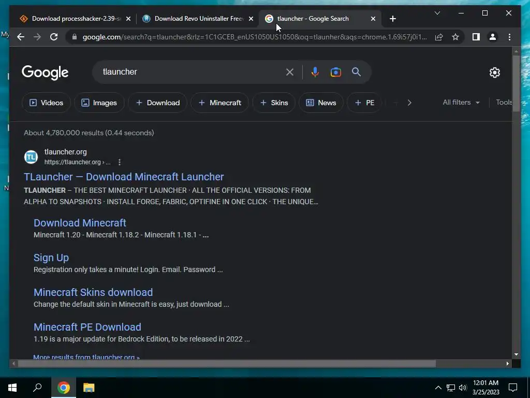This screenshot has height=398, width=530.
Task: Show hidden system tray icons
Action: click(x=438, y=388)
